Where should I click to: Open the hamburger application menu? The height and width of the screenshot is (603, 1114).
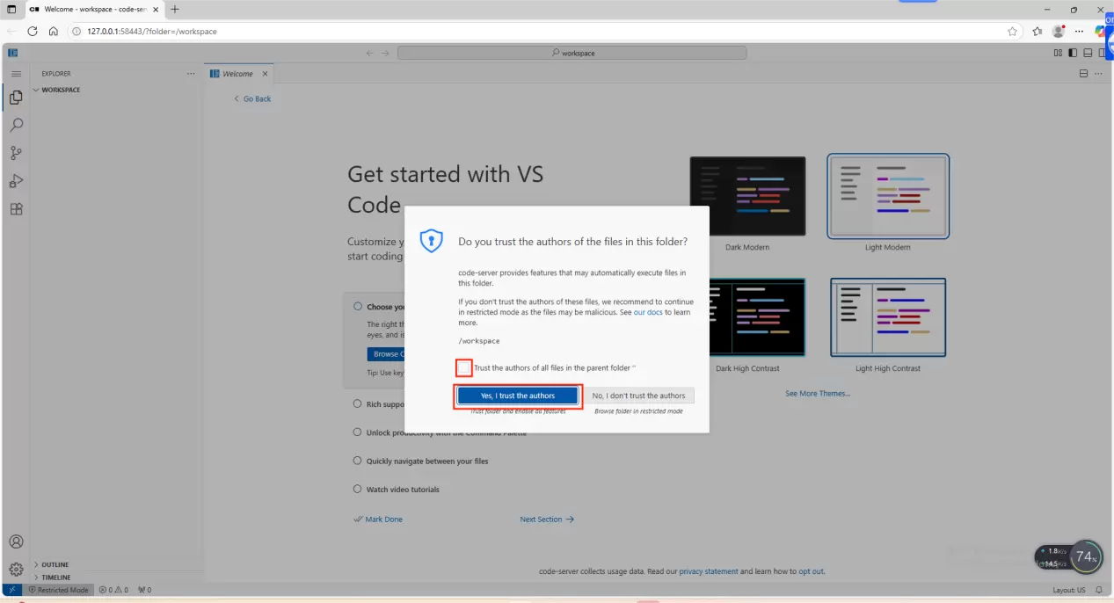coord(16,74)
